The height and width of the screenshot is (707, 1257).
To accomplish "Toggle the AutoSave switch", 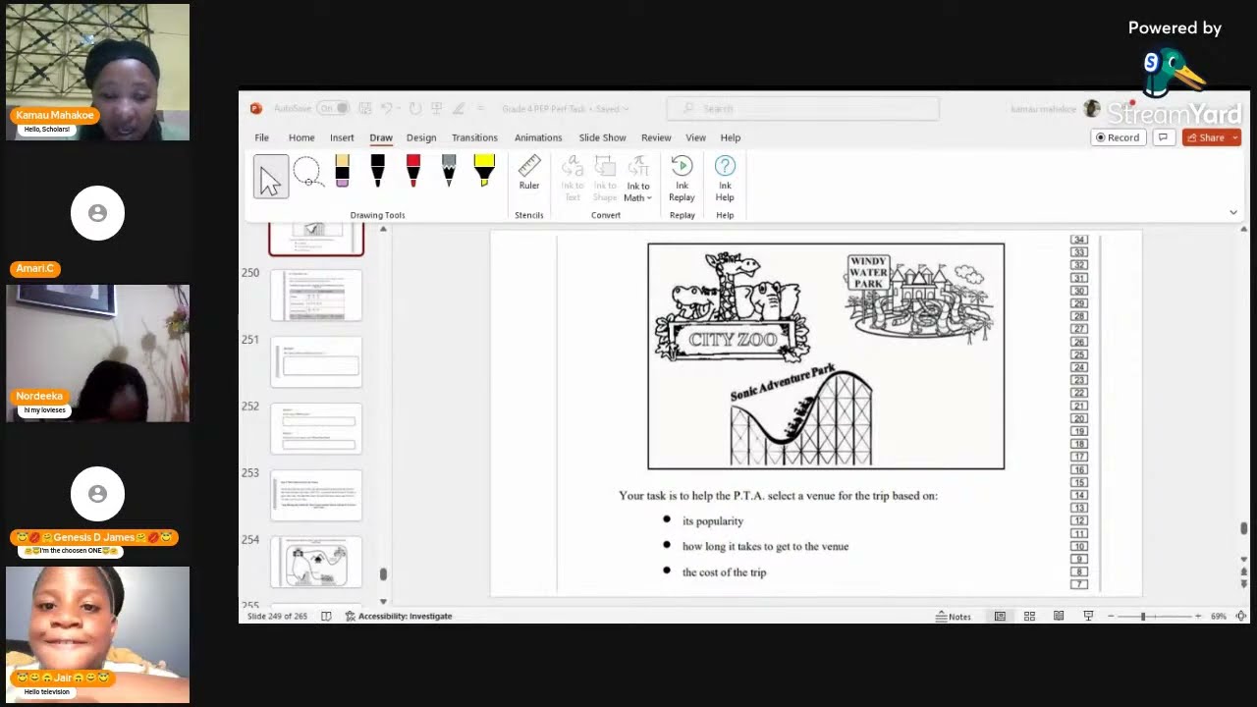I will [x=333, y=108].
